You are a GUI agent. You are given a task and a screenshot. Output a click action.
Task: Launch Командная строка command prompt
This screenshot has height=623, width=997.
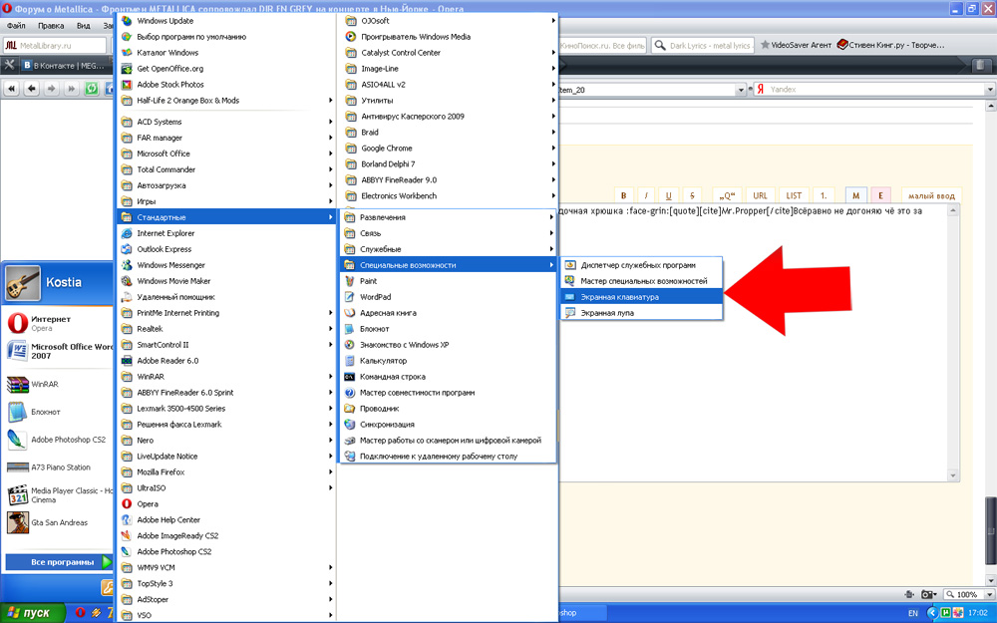click(392, 377)
